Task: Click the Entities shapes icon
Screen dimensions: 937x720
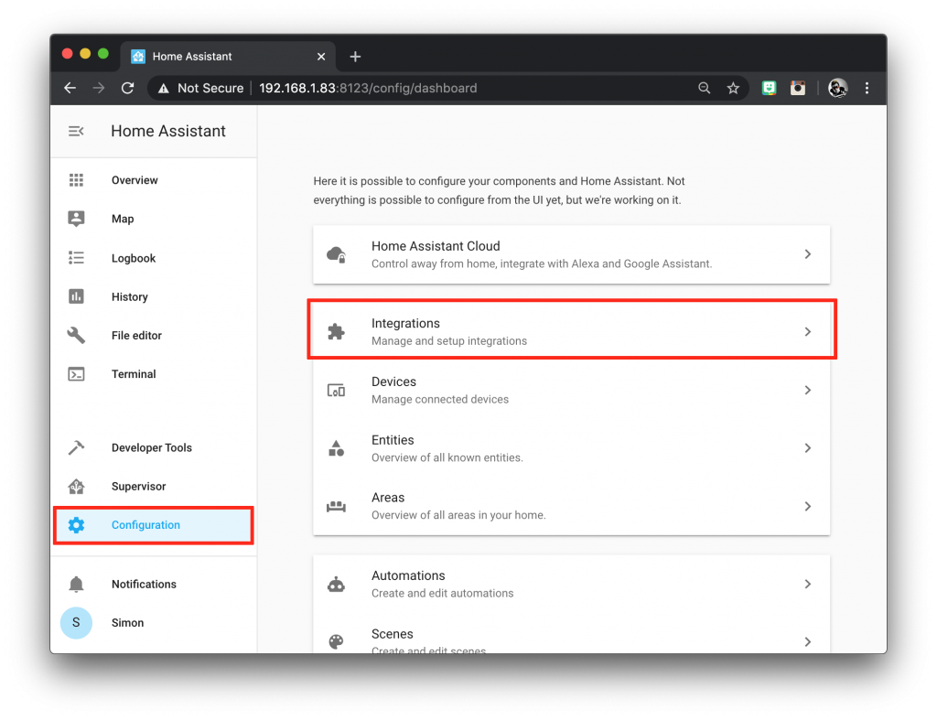Action: point(336,448)
